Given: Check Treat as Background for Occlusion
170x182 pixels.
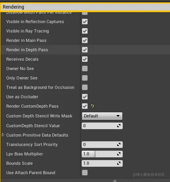Looking at the screenshot, I should 85,87.
